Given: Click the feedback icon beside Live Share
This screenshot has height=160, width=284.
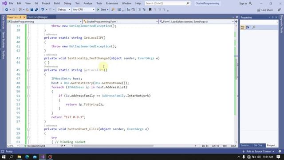Looking at the screenshot, I should [x=279, y=10].
